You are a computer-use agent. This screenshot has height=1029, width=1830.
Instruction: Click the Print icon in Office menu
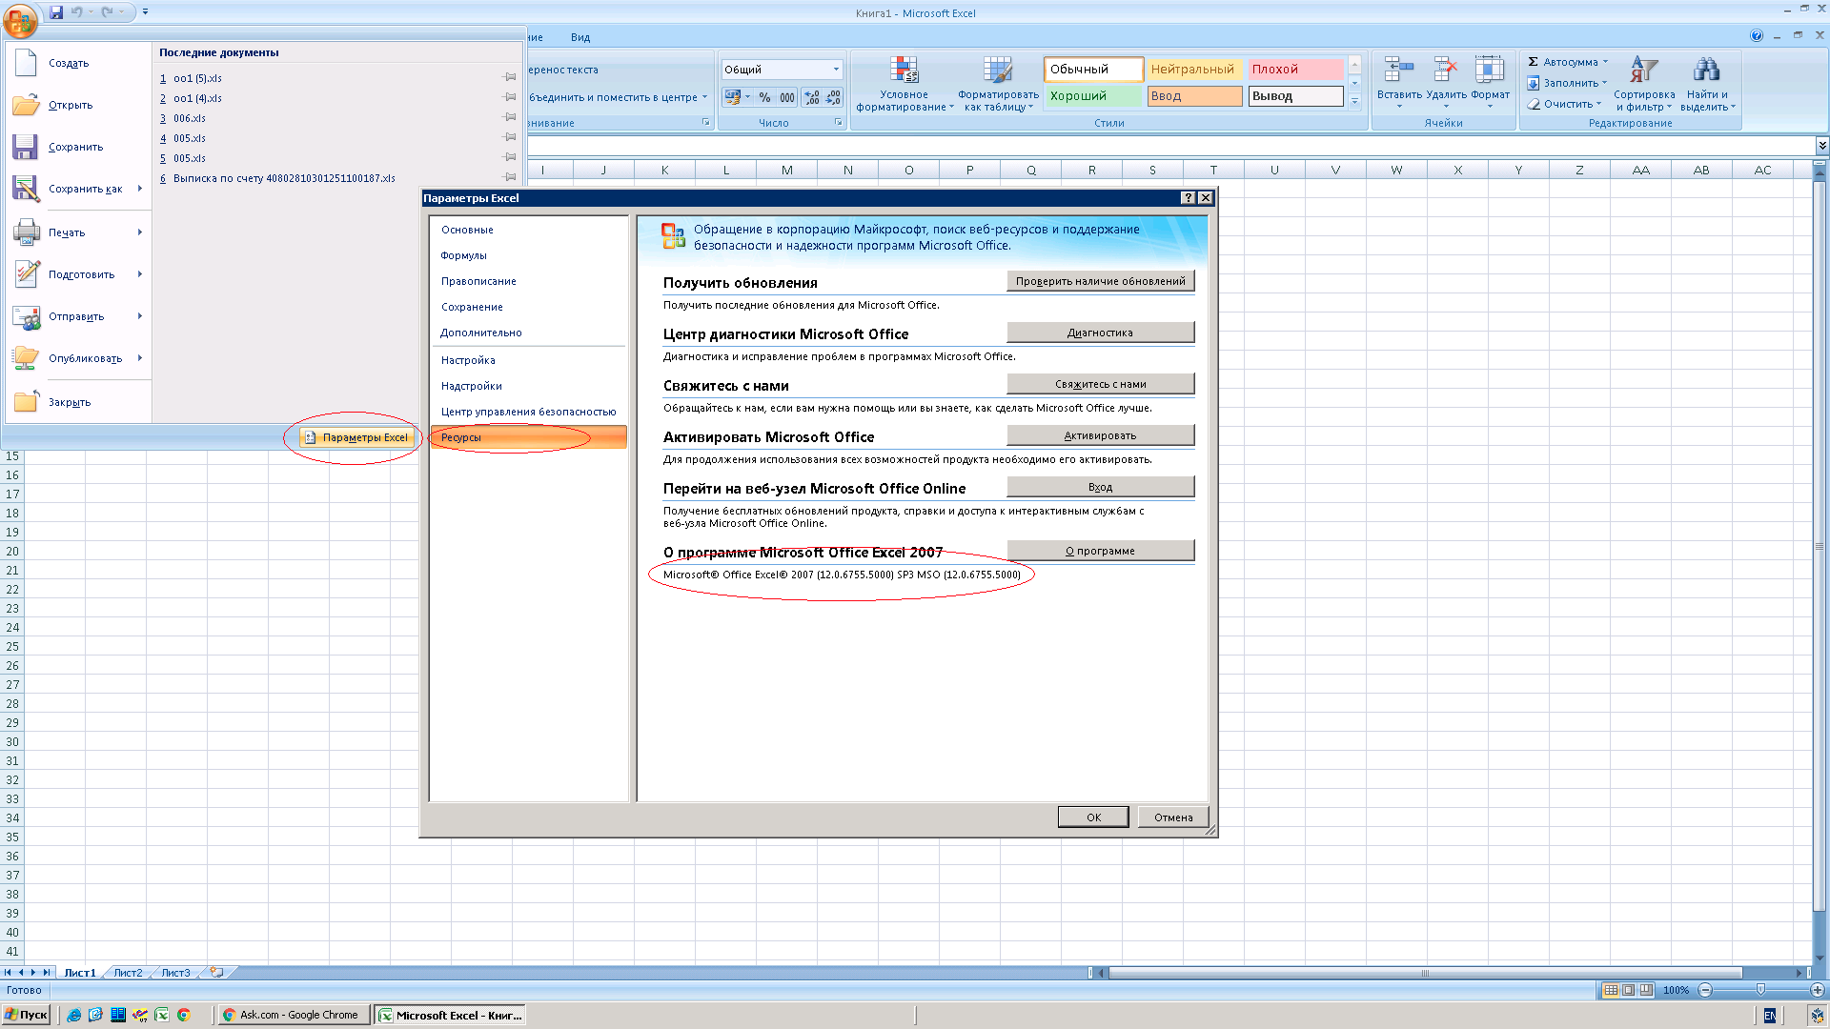click(26, 232)
